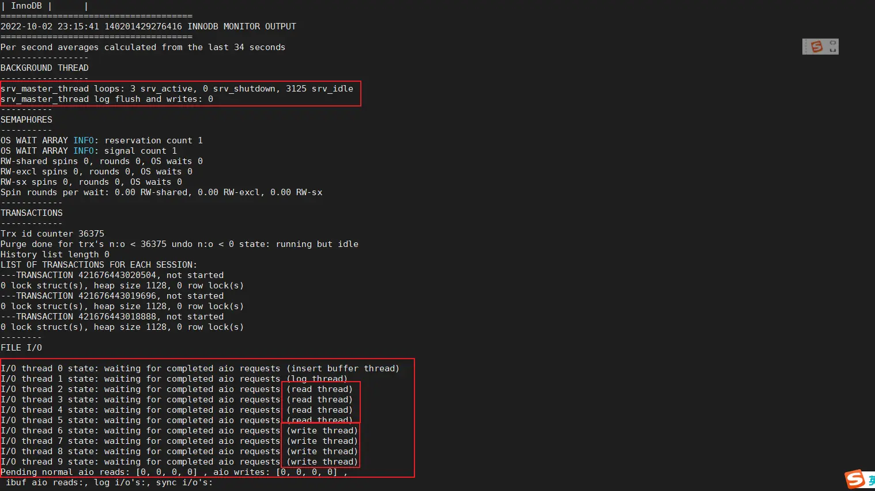875x491 pixels.
Task: Click the line ending 'signal count 1'
Action: point(89,151)
